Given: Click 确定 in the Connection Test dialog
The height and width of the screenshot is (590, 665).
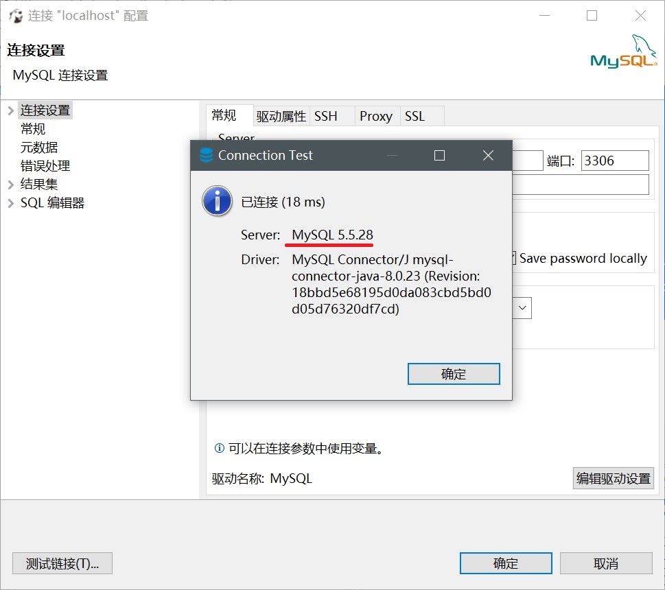Looking at the screenshot, I should point(454,374).
